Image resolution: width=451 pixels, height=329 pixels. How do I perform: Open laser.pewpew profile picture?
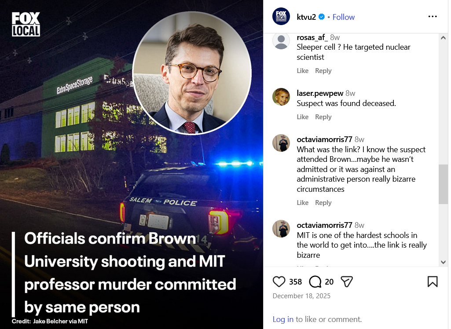click(281, 97)
